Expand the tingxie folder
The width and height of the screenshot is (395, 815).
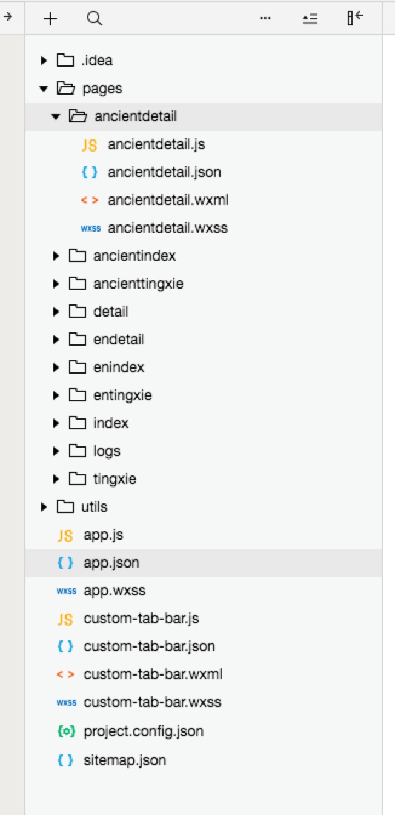55,478
